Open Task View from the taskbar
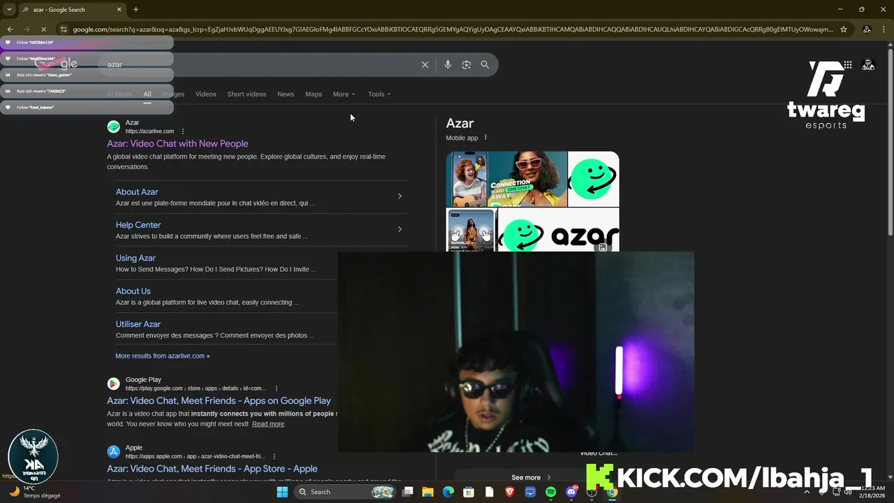The height and width of the screenshot is (503, 894). click(408, 492)
